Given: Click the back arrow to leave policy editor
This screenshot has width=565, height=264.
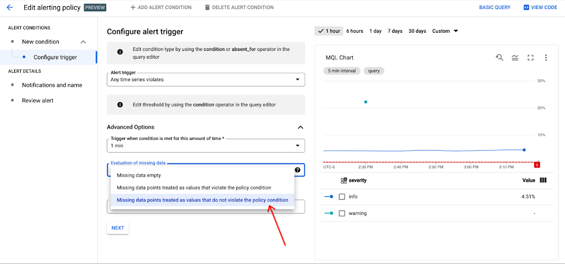Looking at the screenshot, I should pos(10,7).
